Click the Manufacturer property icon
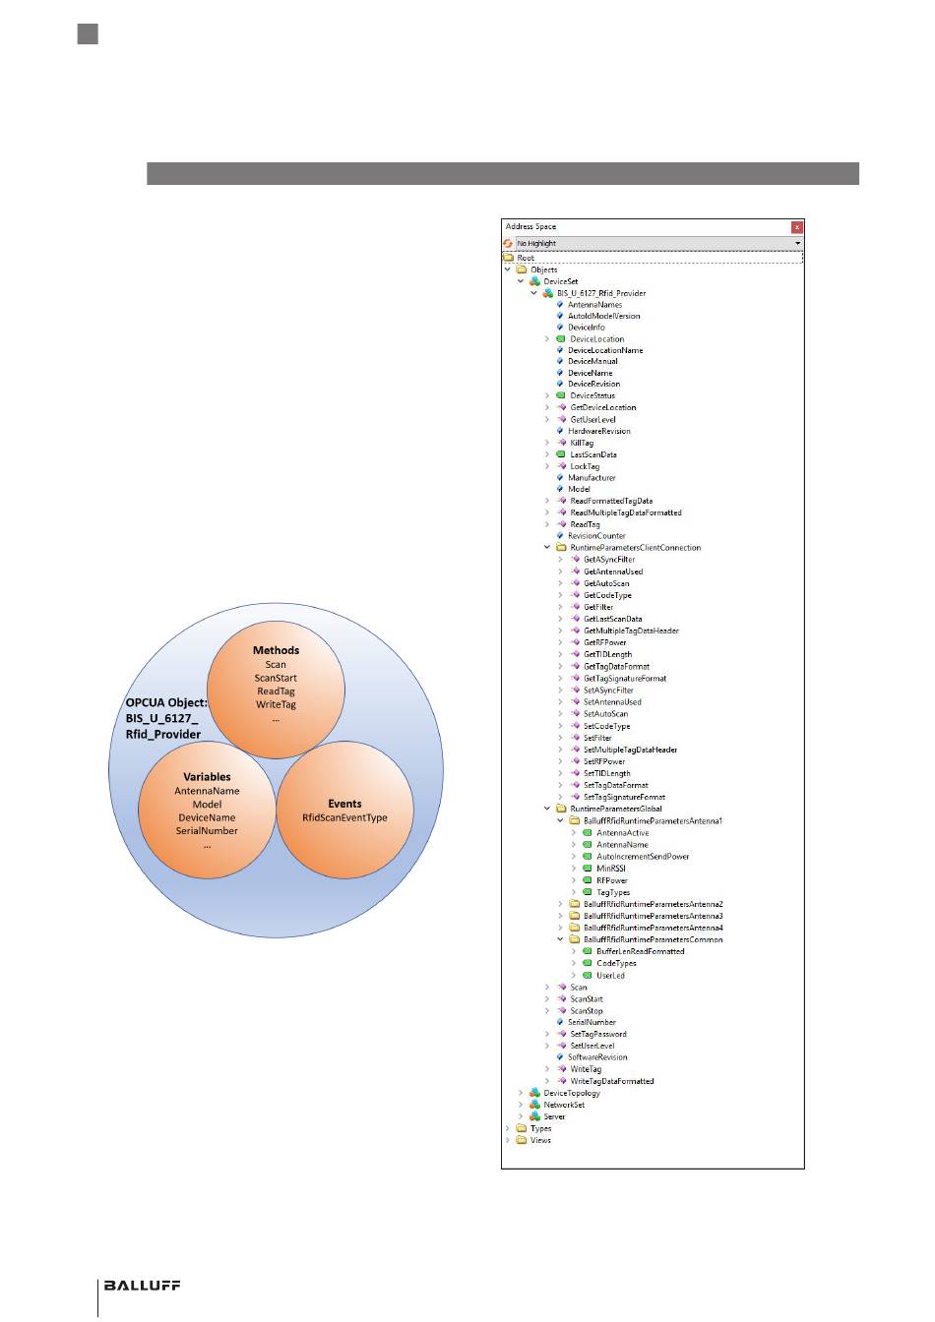Image resolution: width=935 pixels, height=1322 pixels. [560, 478]
